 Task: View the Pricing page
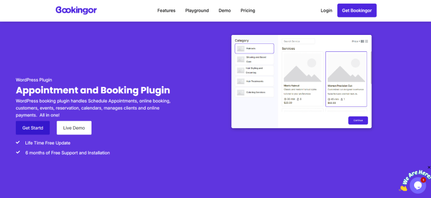(x=248, y=11)
